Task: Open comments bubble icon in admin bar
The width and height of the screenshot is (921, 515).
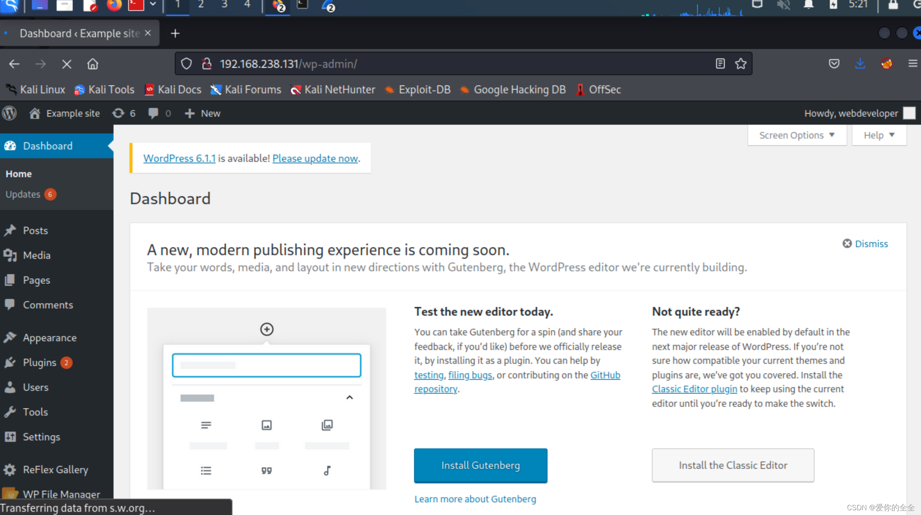Action: [x=153, y=113]
